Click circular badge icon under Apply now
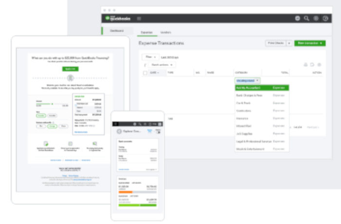 click(70, 77)
